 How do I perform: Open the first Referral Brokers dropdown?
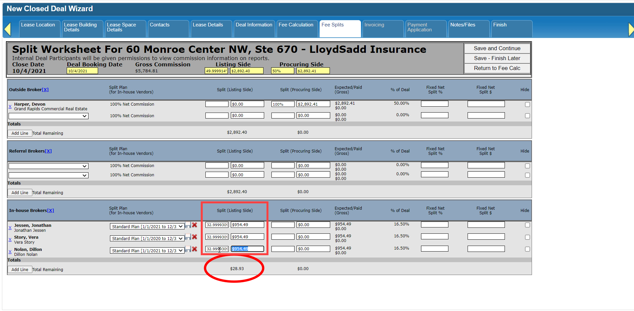pos(48,166)
